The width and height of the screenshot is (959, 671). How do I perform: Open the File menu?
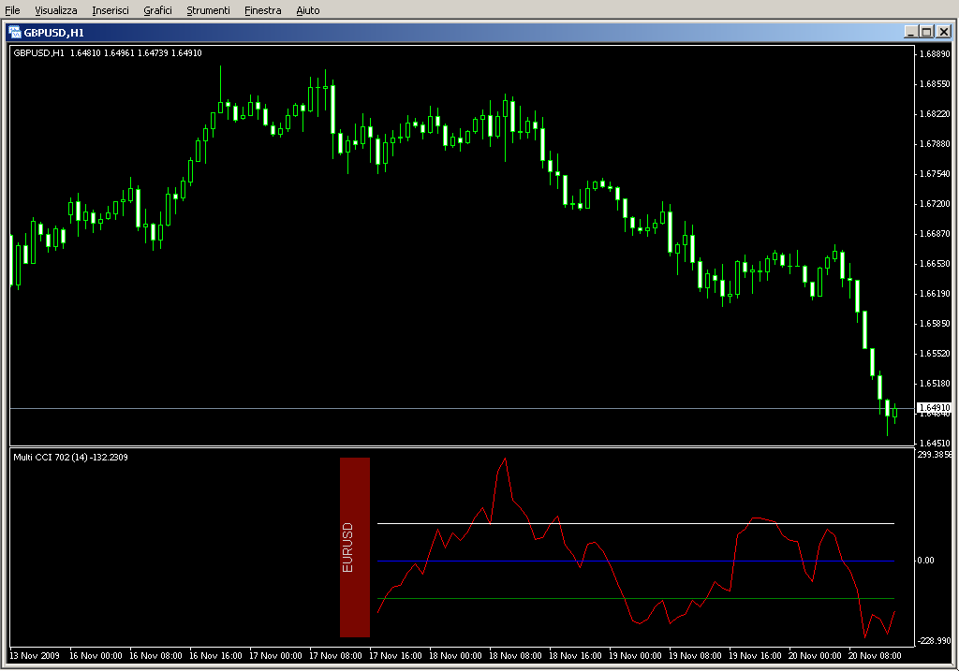click(x=12, y=10)
